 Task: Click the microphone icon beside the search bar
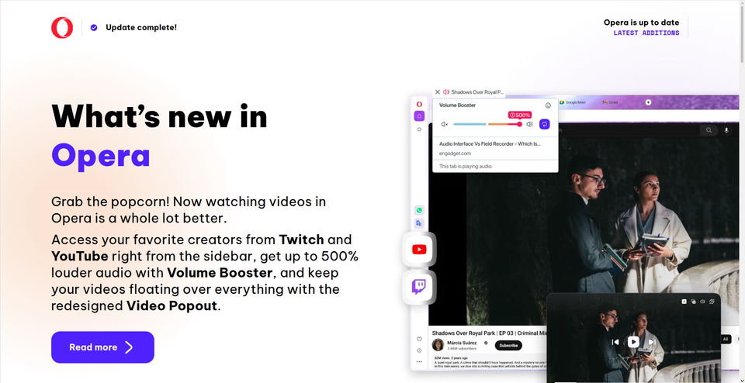coord(727,131)
